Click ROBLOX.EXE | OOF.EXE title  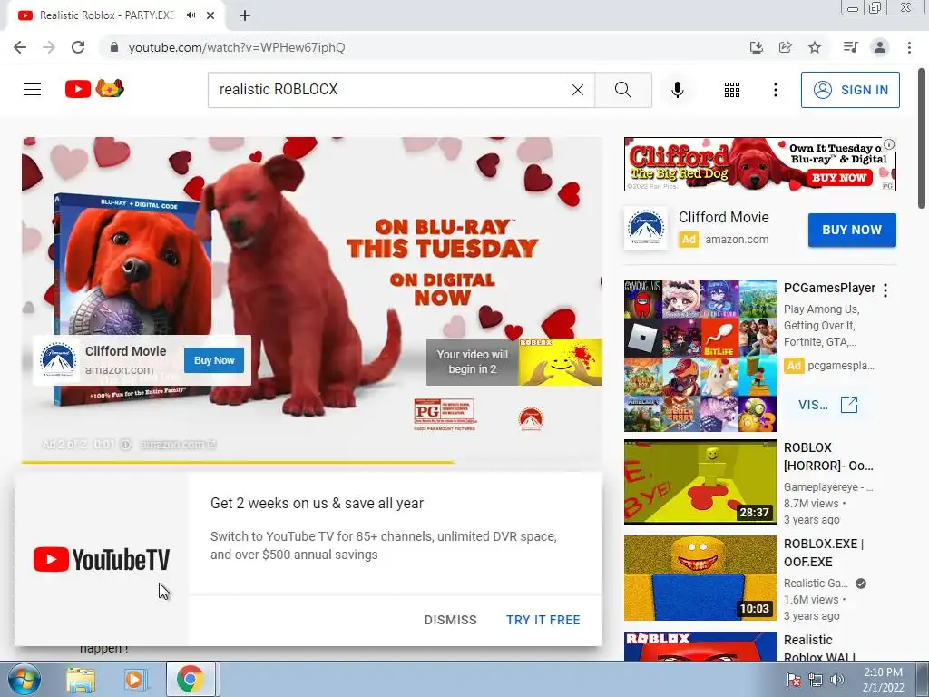click(824, 553)
